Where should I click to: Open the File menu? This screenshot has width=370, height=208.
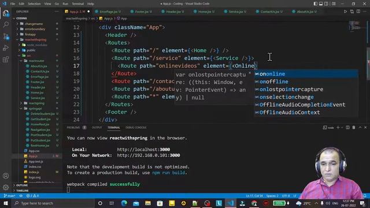[13, 4]
